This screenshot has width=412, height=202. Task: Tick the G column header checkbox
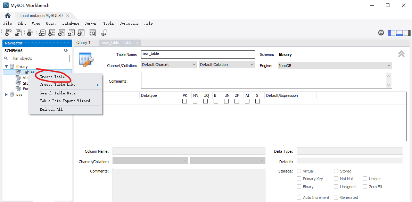[x=257, y=101]
